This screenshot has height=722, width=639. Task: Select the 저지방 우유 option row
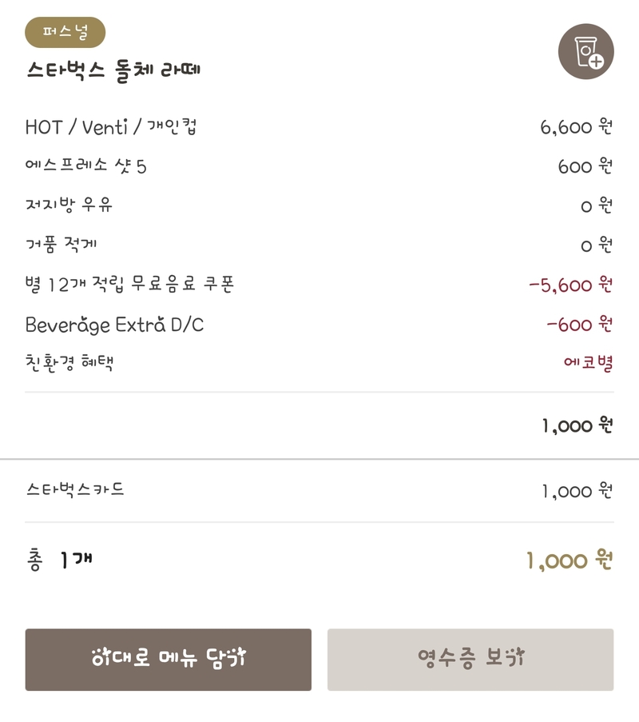coord(319,205)
